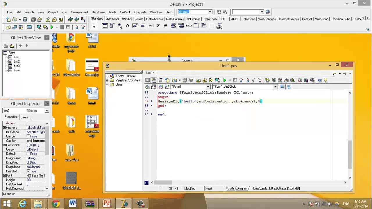Click the Caption property value field
Screen dimensions: 372x209
coord(35,141)
